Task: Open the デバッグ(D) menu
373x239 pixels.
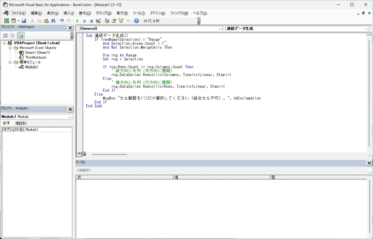Action: tap(103, 13)
